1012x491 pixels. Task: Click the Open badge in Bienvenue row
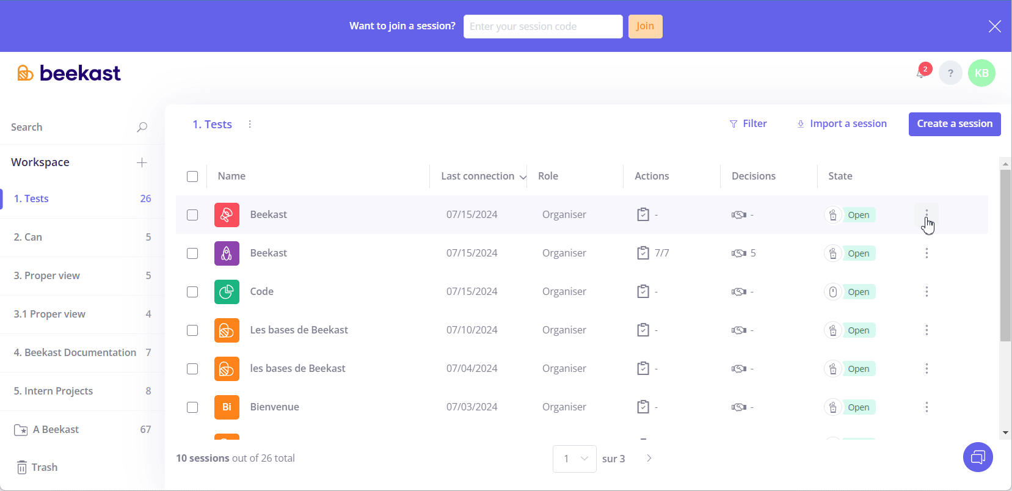tap(859, 407)
